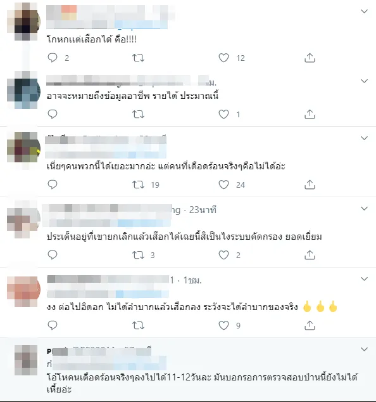The width and height of the screenshot is (376, 402).
Task: Reply to the tweet with 12 likes
Action: [x=53, y=58]
